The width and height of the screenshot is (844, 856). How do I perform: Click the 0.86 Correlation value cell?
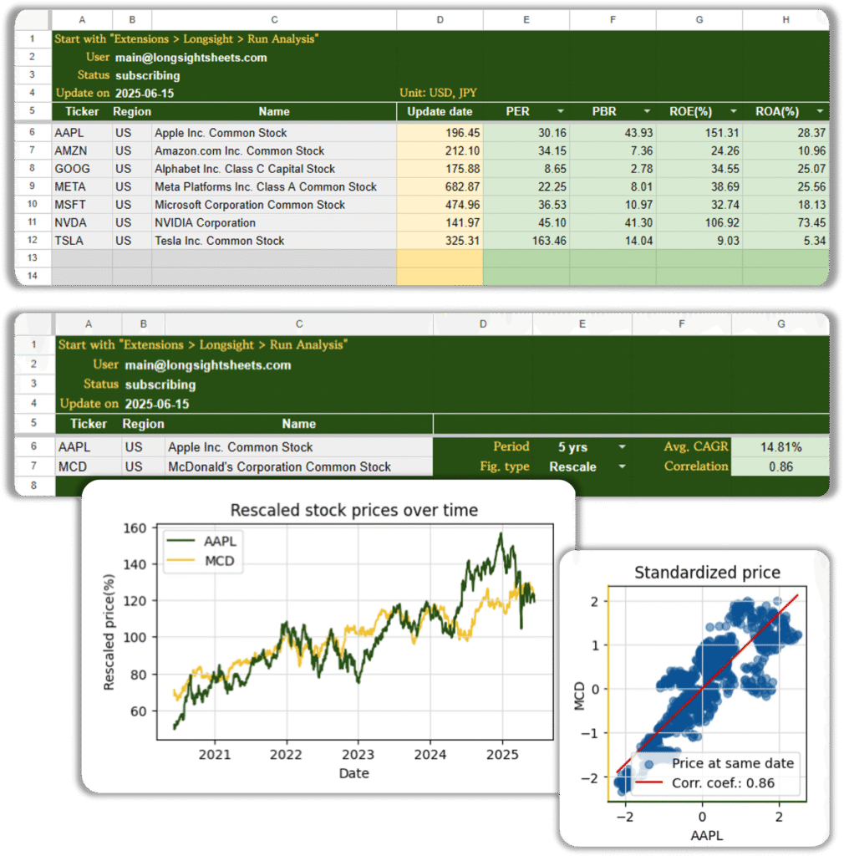coord(780,466)
